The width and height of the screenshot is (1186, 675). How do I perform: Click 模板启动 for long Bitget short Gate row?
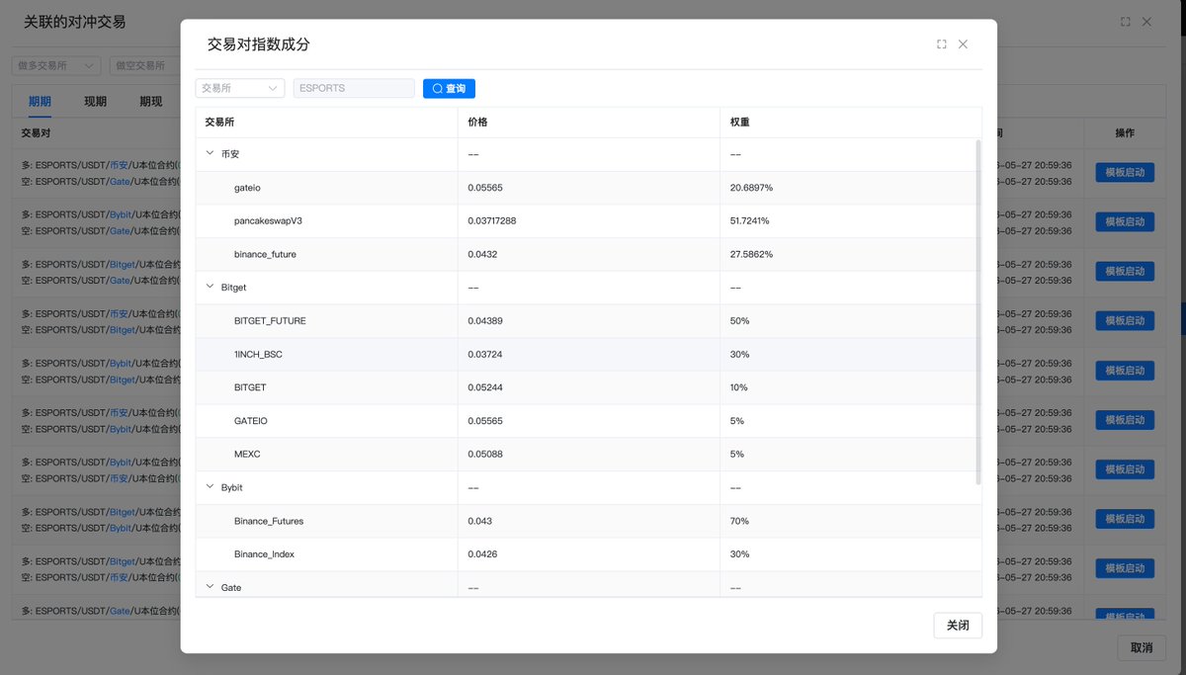[1125, 271]
